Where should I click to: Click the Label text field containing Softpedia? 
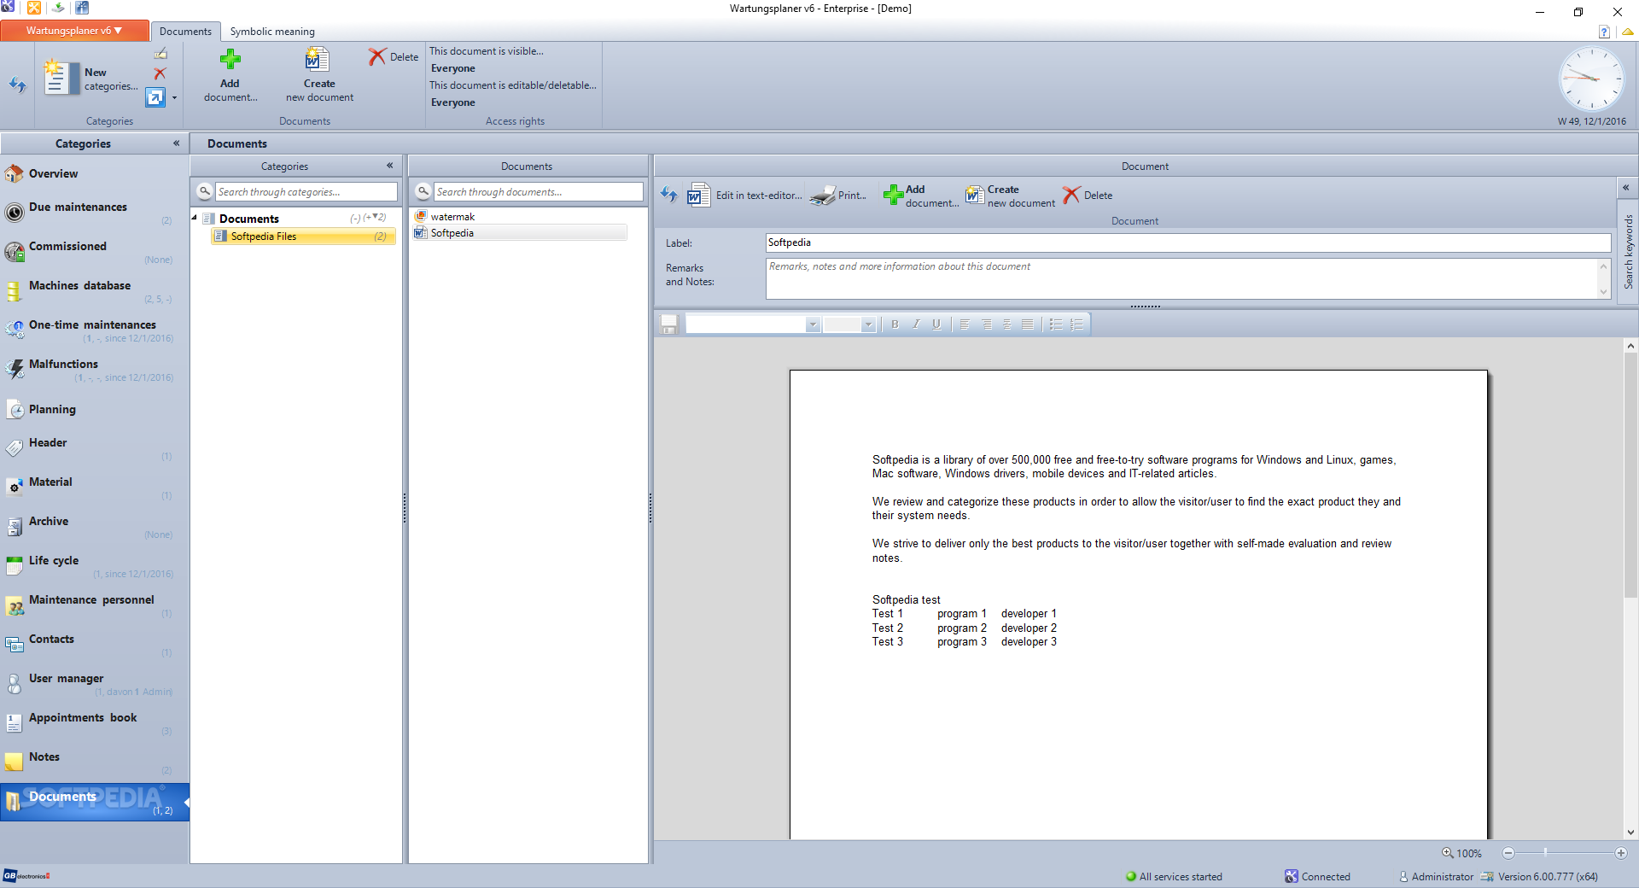[1188, 242]
